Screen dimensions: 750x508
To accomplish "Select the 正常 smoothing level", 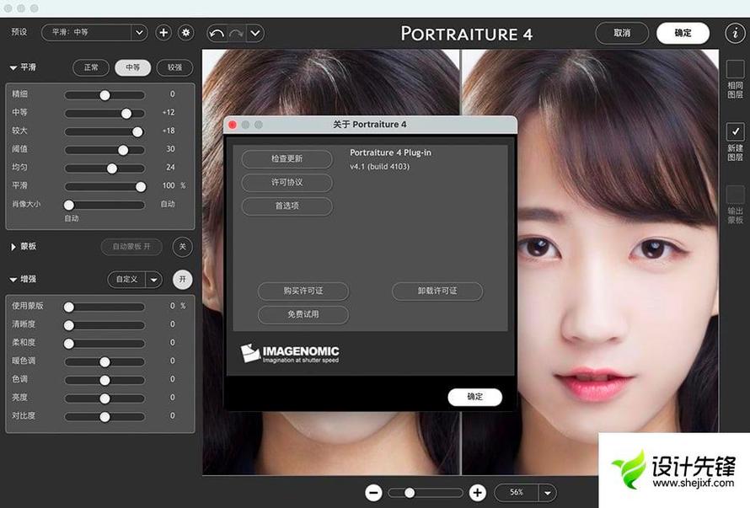I will [x=91, y=67].
